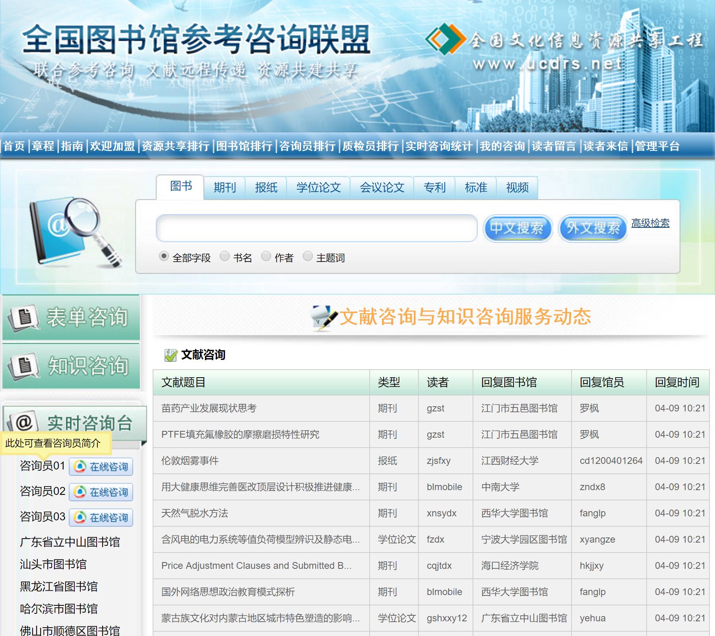Click the 中文搜索 button
The width and height of the screenshot is (715, 636).
click(x=517, y=228)
